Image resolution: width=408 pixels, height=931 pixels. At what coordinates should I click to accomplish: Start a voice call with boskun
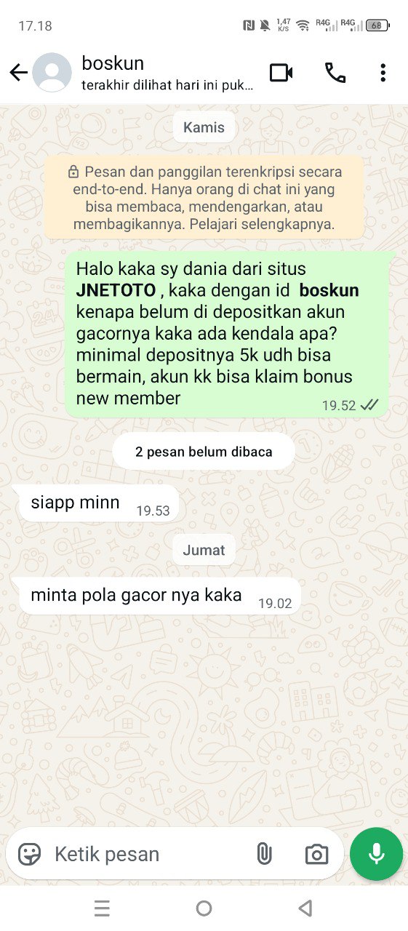pyautogui.click(x=335, y=72)
